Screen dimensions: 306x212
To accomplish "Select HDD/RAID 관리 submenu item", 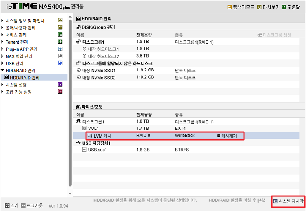I will pos(24,78).
